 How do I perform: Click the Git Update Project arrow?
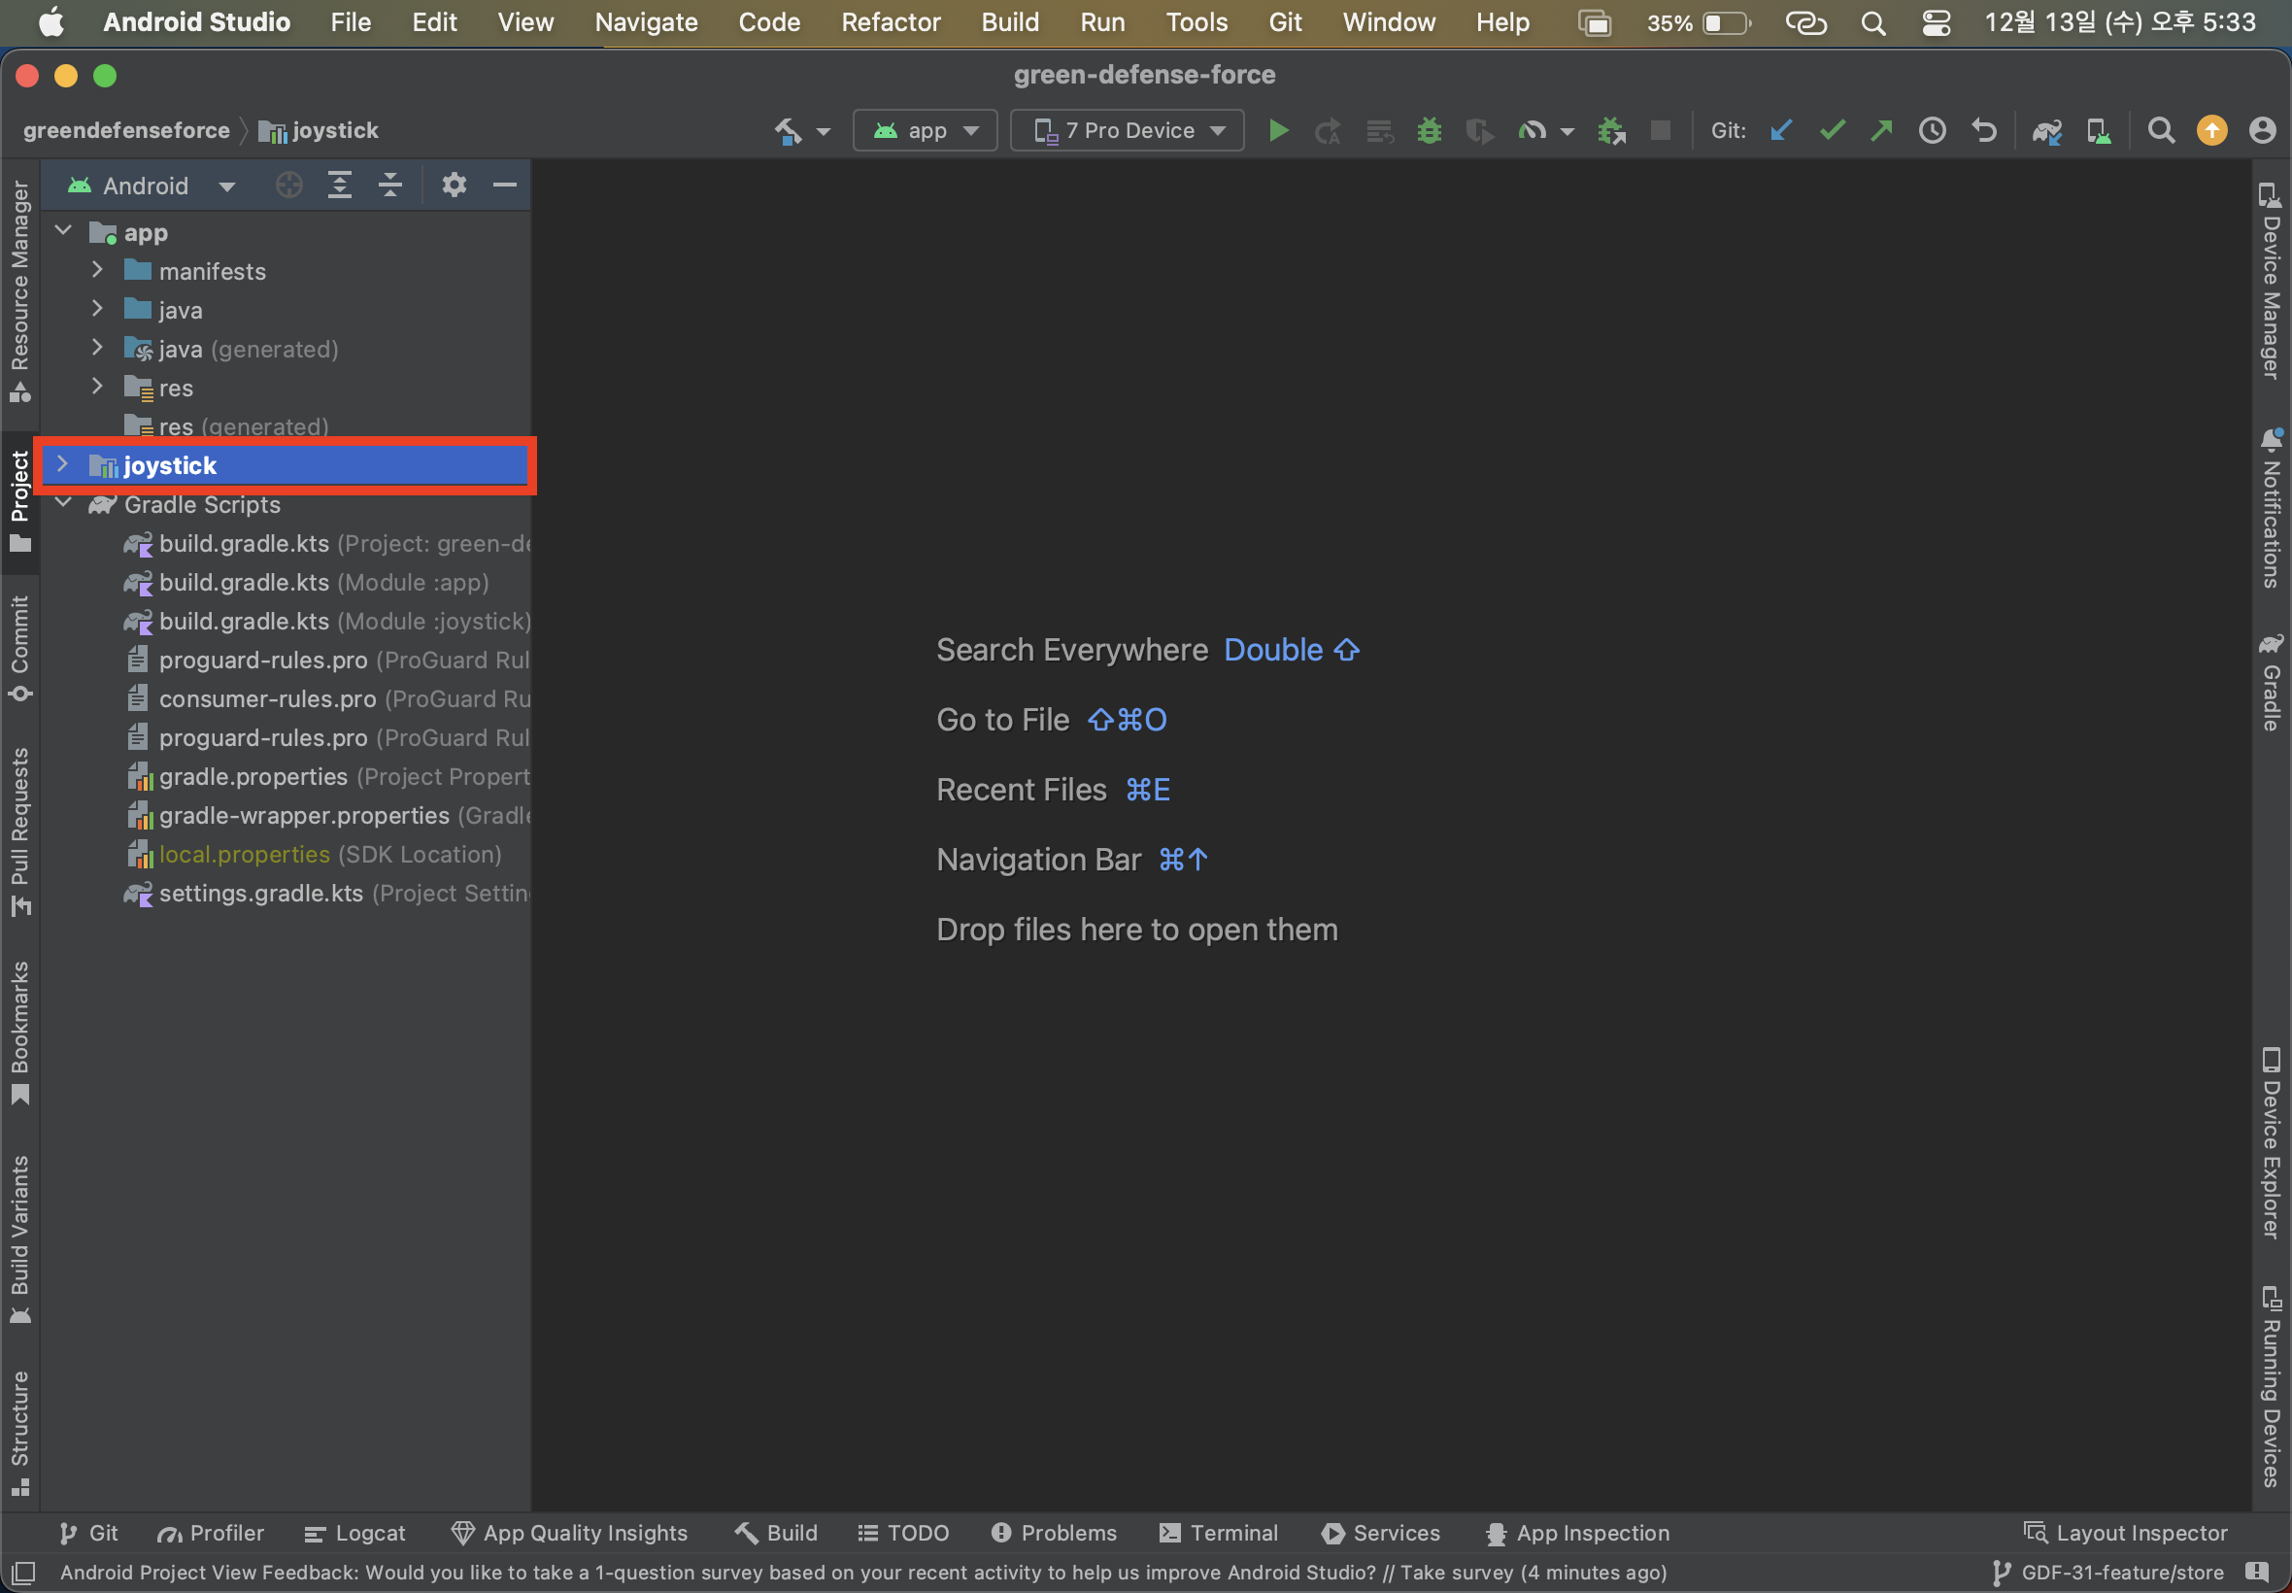coord(1781,131)
